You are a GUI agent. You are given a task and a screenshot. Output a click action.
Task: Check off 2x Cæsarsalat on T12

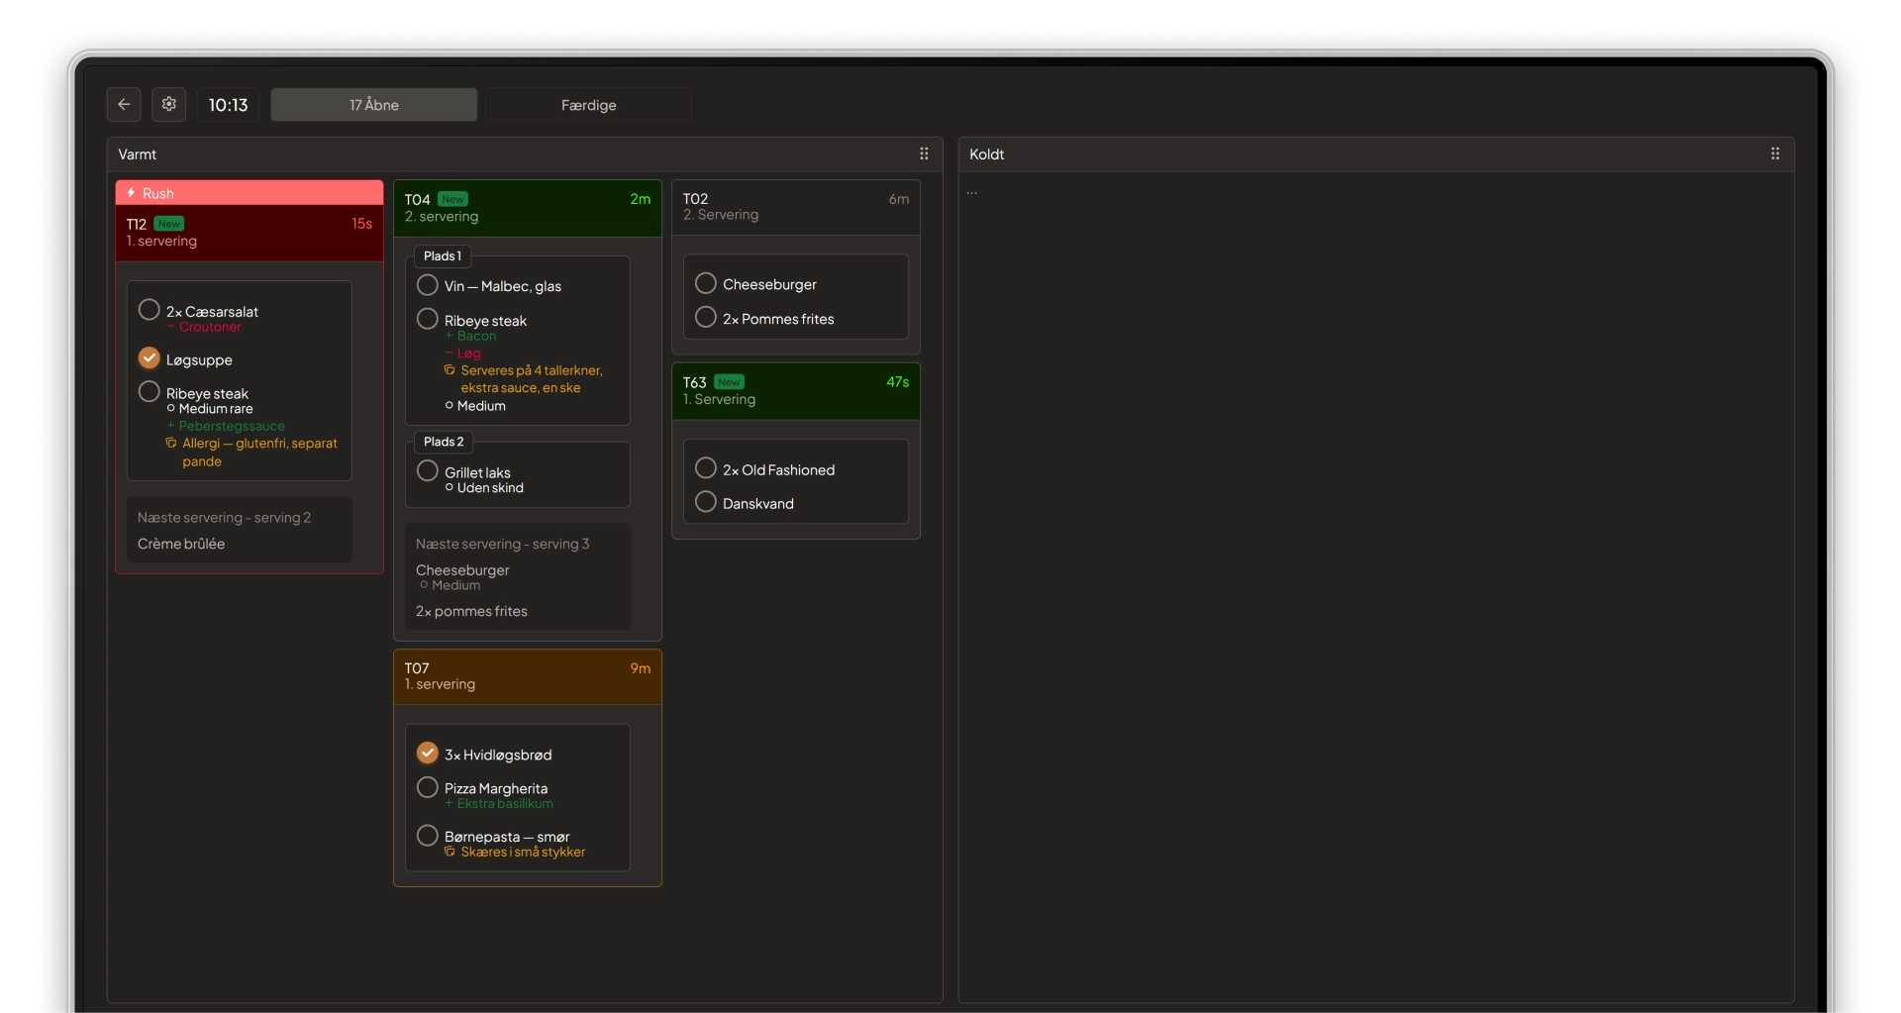pyautogui.click(x=150, y=310)
